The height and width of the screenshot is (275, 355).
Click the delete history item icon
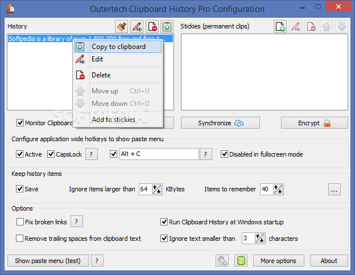click(152, 27)
